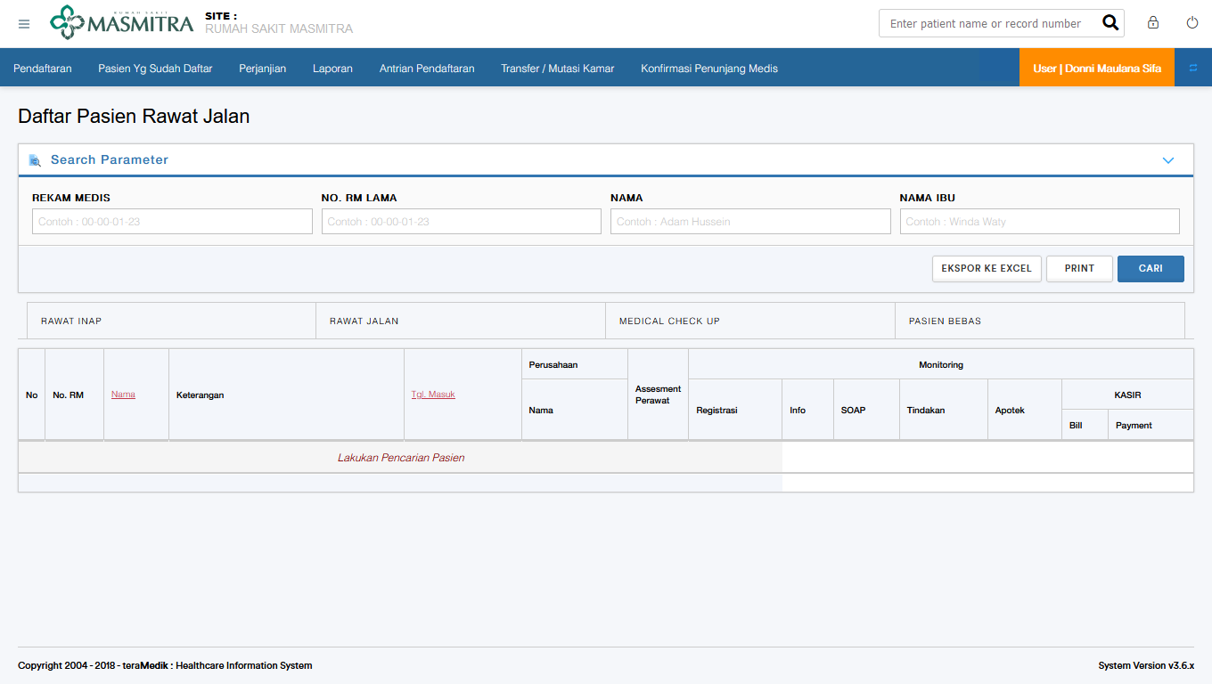Screen dimensions: 1212x684
Task: Click the System Version v3.6.x text
Action: pyautogui.click(x=1146, y=665)
